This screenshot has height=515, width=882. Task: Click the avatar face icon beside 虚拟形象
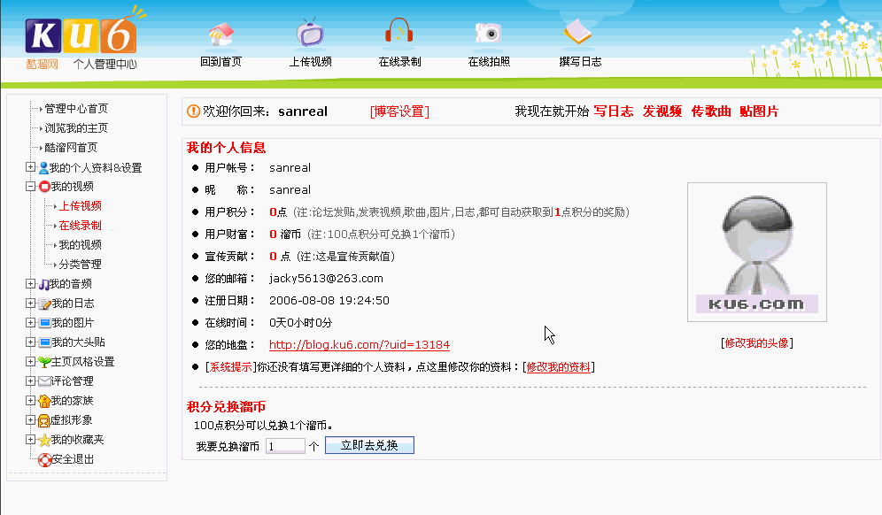(43, 420)
